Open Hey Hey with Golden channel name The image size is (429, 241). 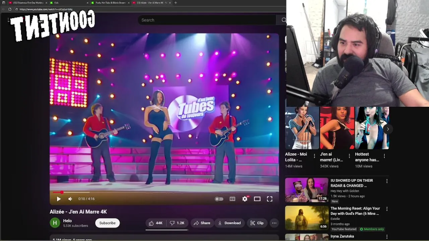345,191
